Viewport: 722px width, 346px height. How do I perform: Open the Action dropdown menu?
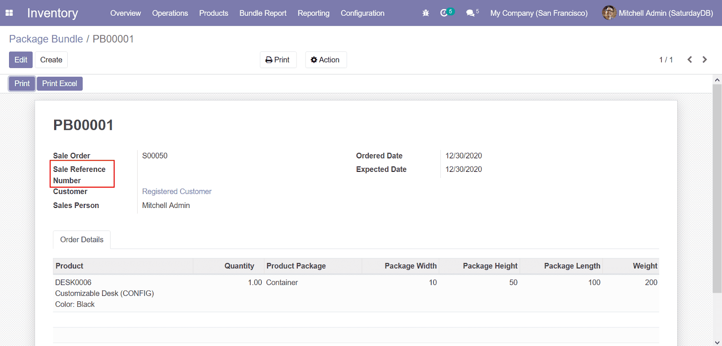click(326, 60)
